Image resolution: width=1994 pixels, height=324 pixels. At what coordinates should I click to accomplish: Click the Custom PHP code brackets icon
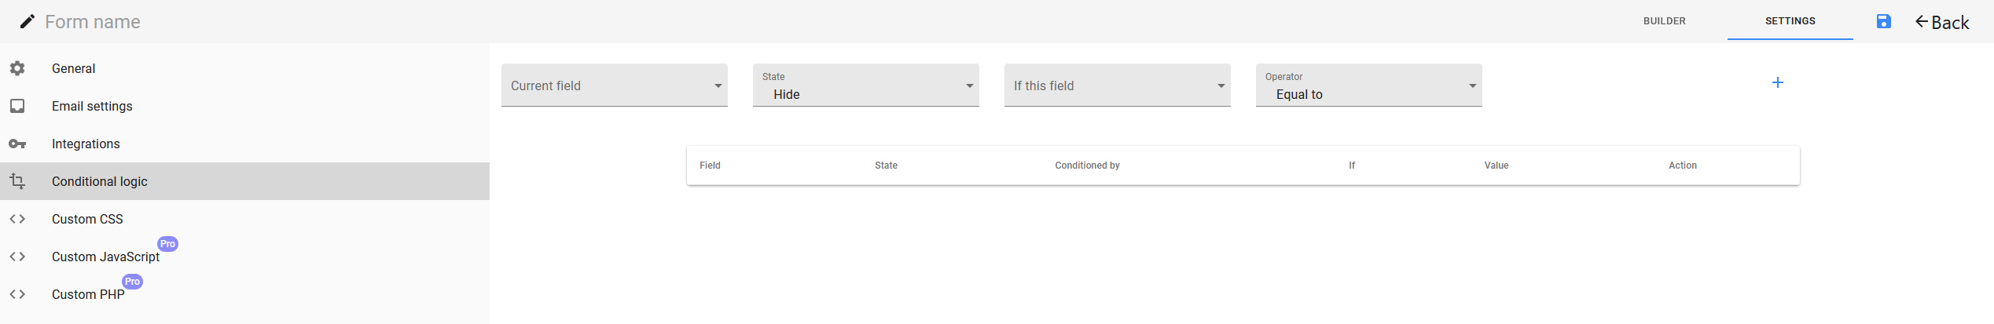click(17, 294)
